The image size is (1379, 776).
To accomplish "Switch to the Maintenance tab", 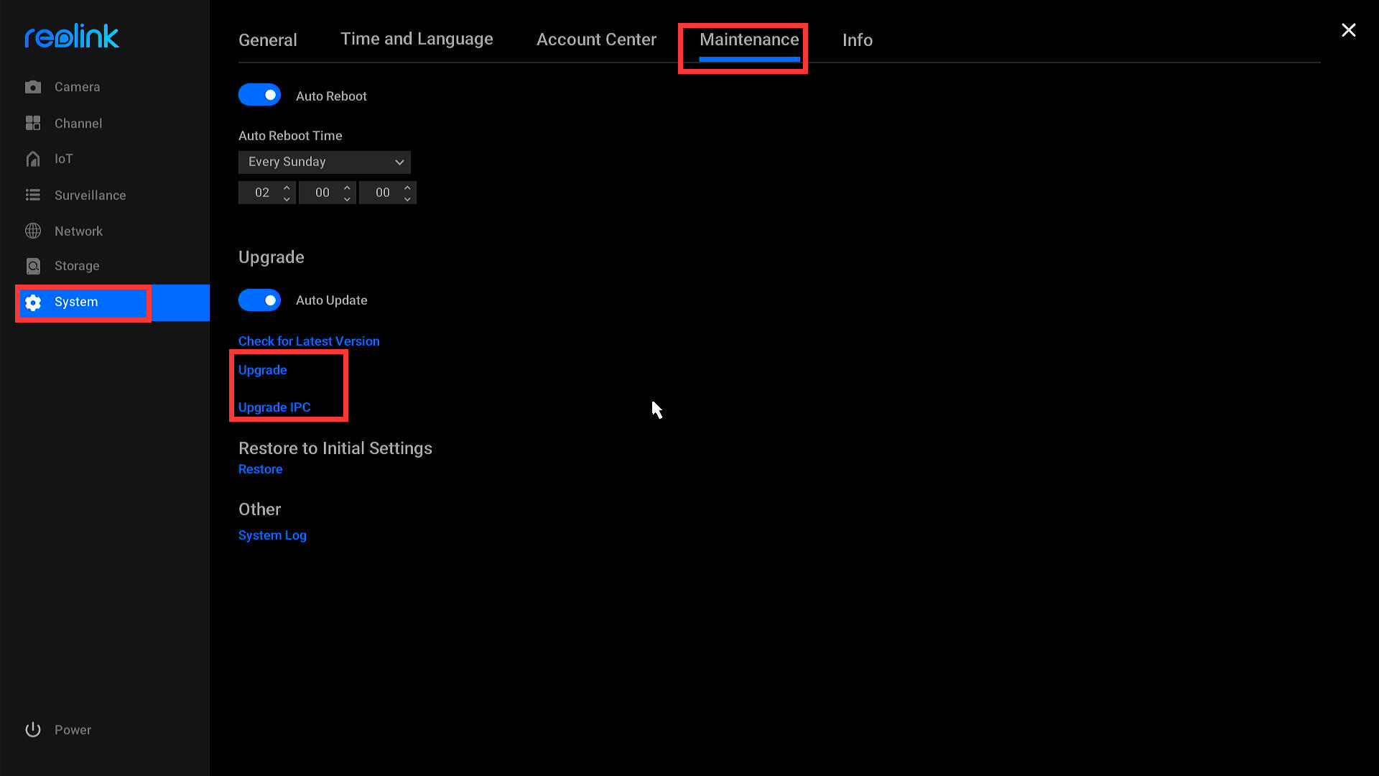I will 749,40.
